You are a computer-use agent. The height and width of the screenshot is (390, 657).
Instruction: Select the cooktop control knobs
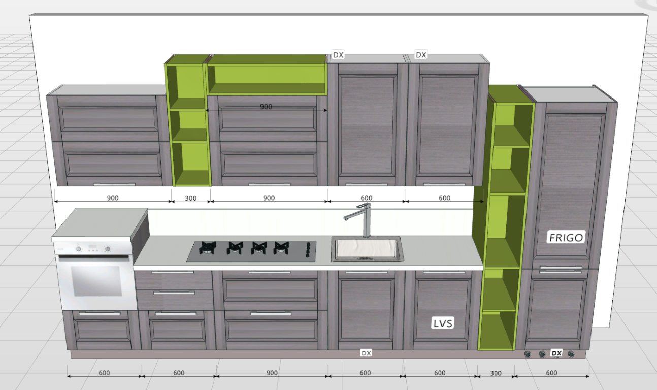coord(308,251)
